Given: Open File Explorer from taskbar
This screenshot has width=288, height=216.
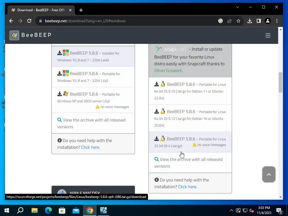Looking at the screenshot, I should coord(34,210).
